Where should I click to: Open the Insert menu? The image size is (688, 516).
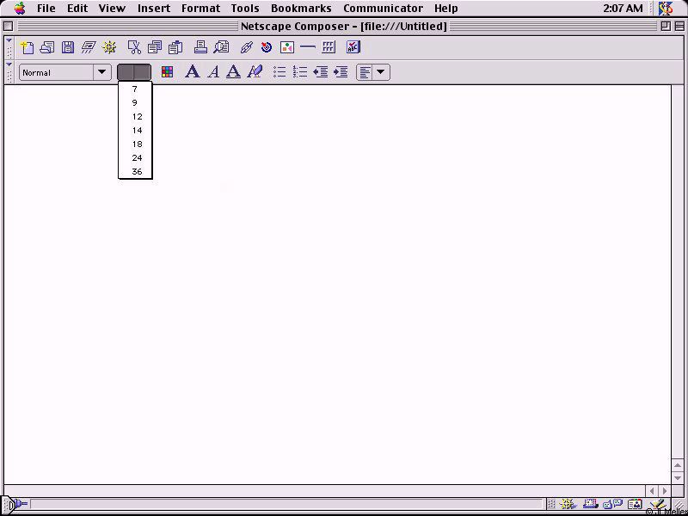tap(154, 9)
